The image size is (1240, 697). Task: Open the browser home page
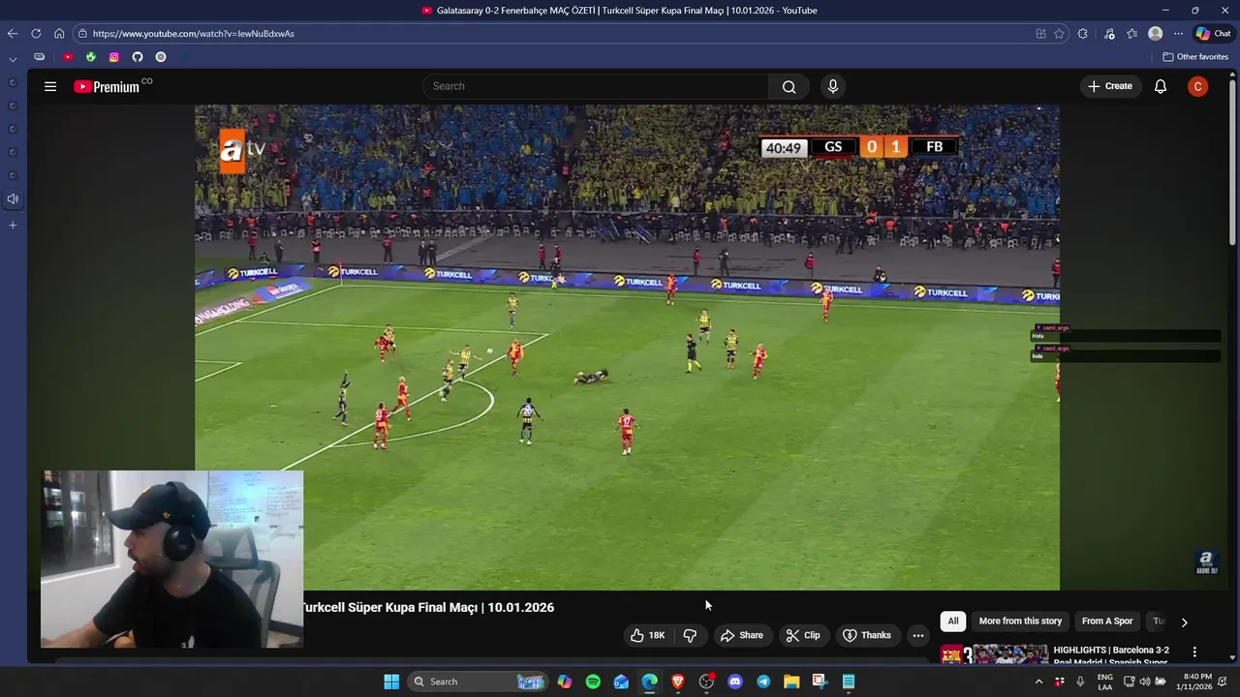[59, 33]
